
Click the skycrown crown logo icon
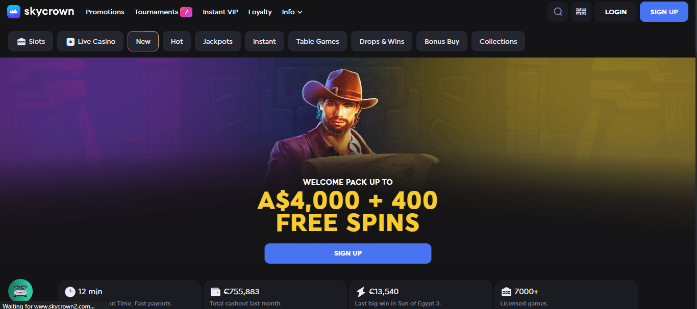14,11
